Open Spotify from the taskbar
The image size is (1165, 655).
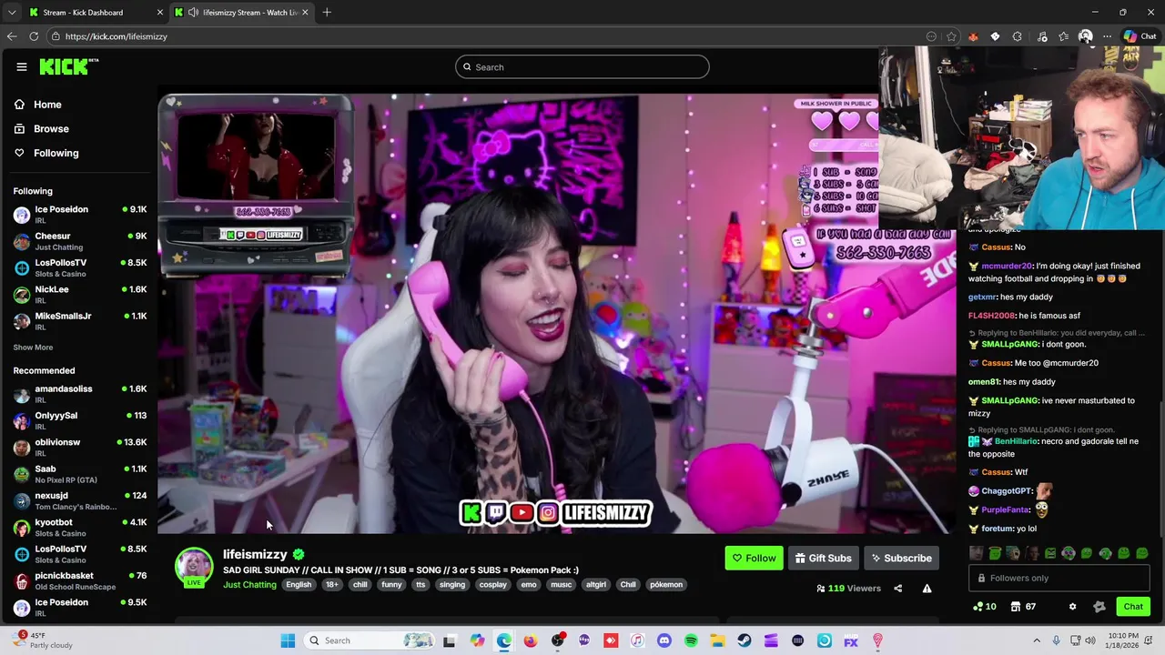point(691,640)
